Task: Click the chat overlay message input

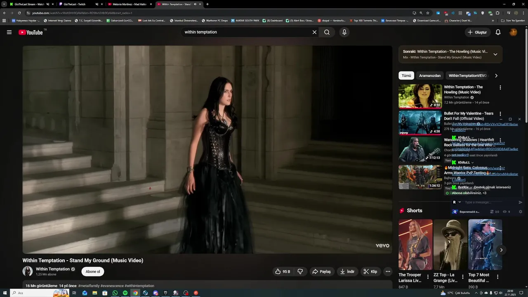Action: tap(489, 202)
